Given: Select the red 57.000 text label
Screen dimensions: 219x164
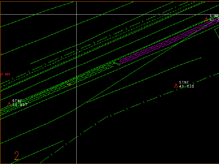Looking at the screenshot, I should click(x=5, y=74).
